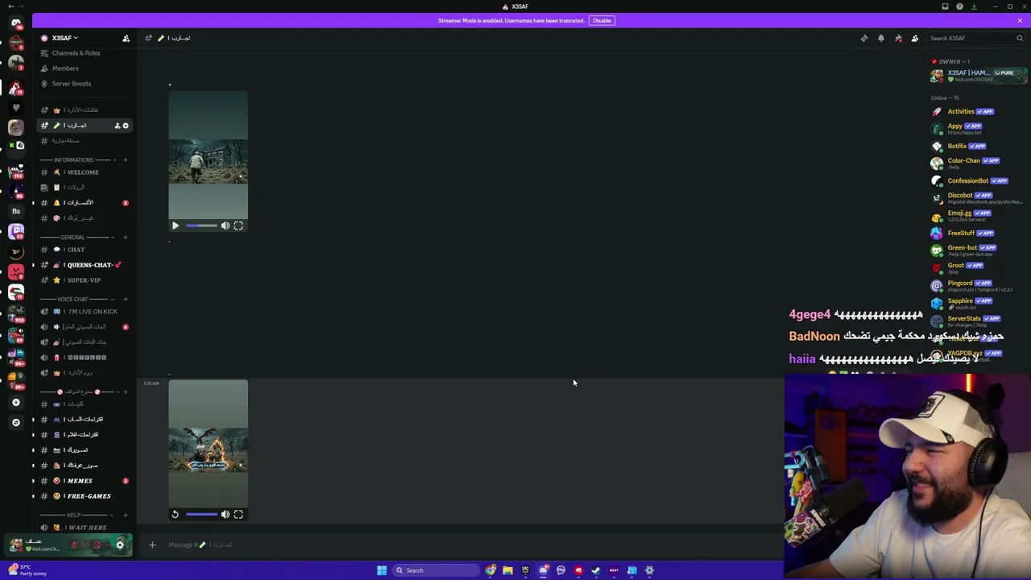Open the Discord inbox icon
This screenshot has height=580, width=1031.
tap(945, 6)
